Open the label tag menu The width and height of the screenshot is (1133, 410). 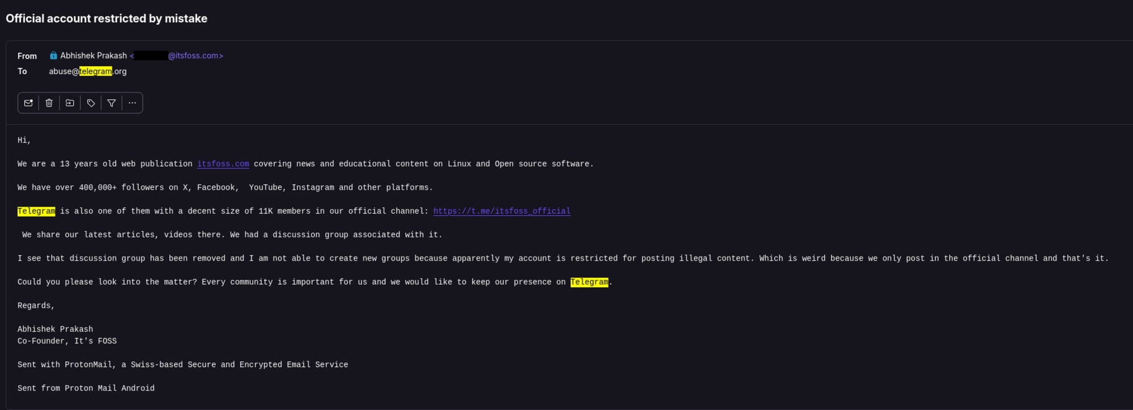click(x=91, y=103)
